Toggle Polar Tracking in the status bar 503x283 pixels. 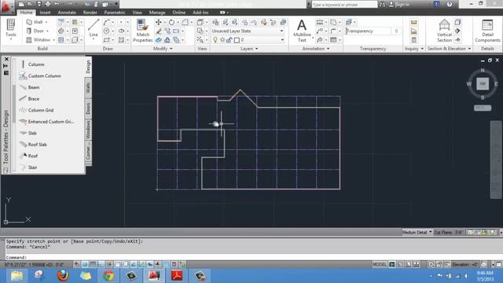109,264
